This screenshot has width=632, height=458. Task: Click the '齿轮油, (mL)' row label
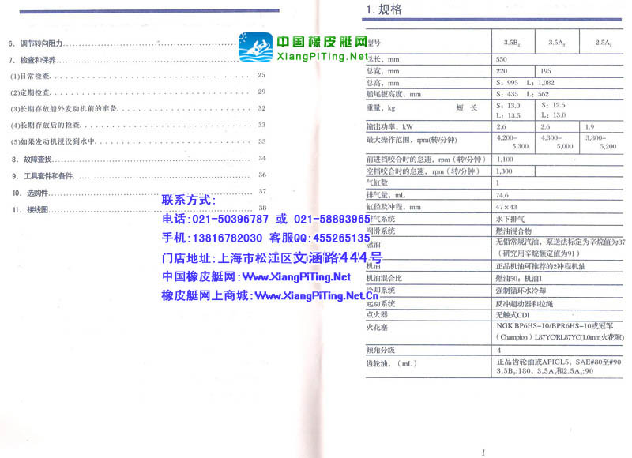tap(391, 363)
